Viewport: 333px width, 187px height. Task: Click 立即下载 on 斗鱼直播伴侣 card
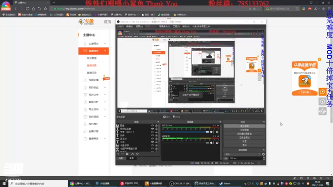(x=305, y=92)
